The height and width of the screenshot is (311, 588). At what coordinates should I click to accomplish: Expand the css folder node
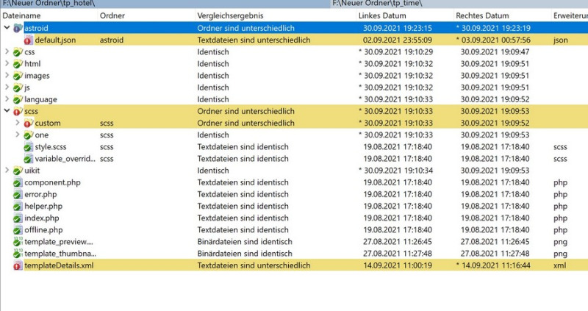click(7, 52)
